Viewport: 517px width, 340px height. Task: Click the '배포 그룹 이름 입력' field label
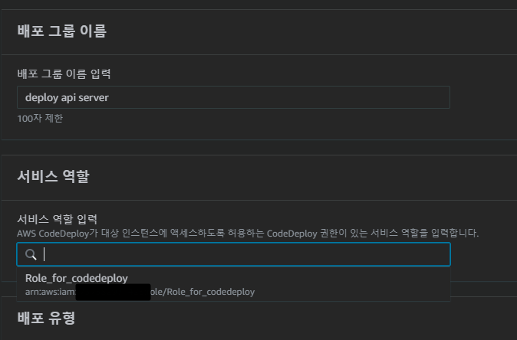click(64, 74)
